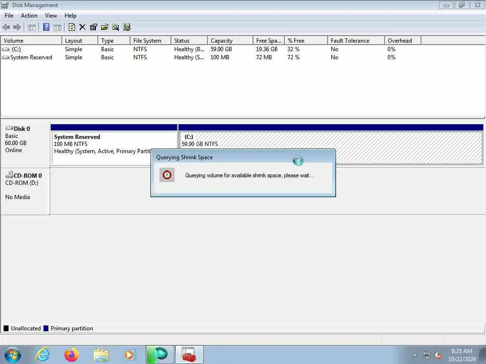Open Windows Explorer from the taskbar
Image resolution: width=486 pixels, height=364 pixels.
pos(101,355)
